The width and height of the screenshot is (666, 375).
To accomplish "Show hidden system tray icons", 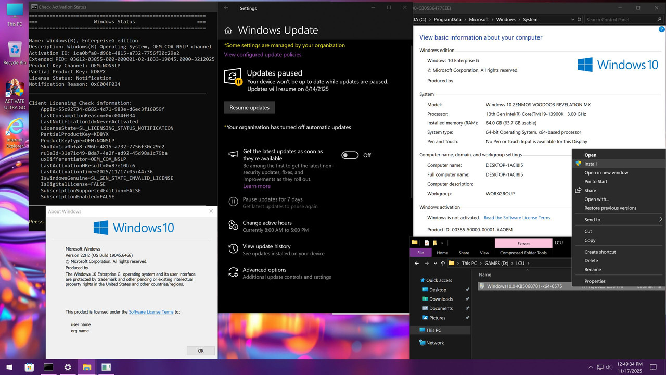I will (x=590, y=367).
